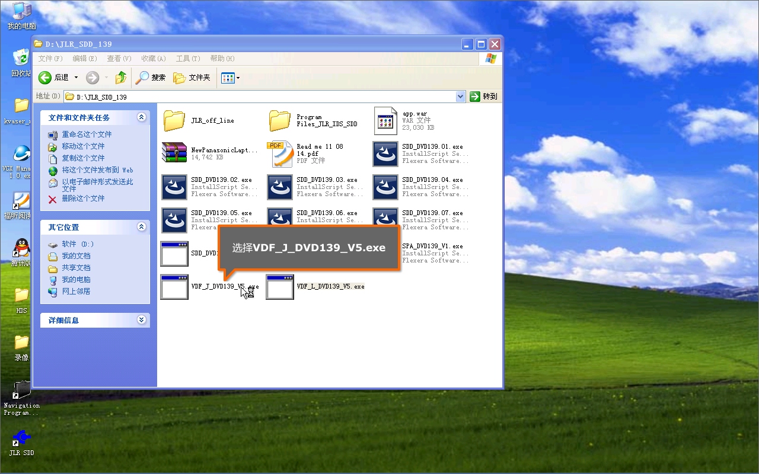Click 复制这个文件 link
The width and height of the screenshot is (759, 474).
click(83, 158)
